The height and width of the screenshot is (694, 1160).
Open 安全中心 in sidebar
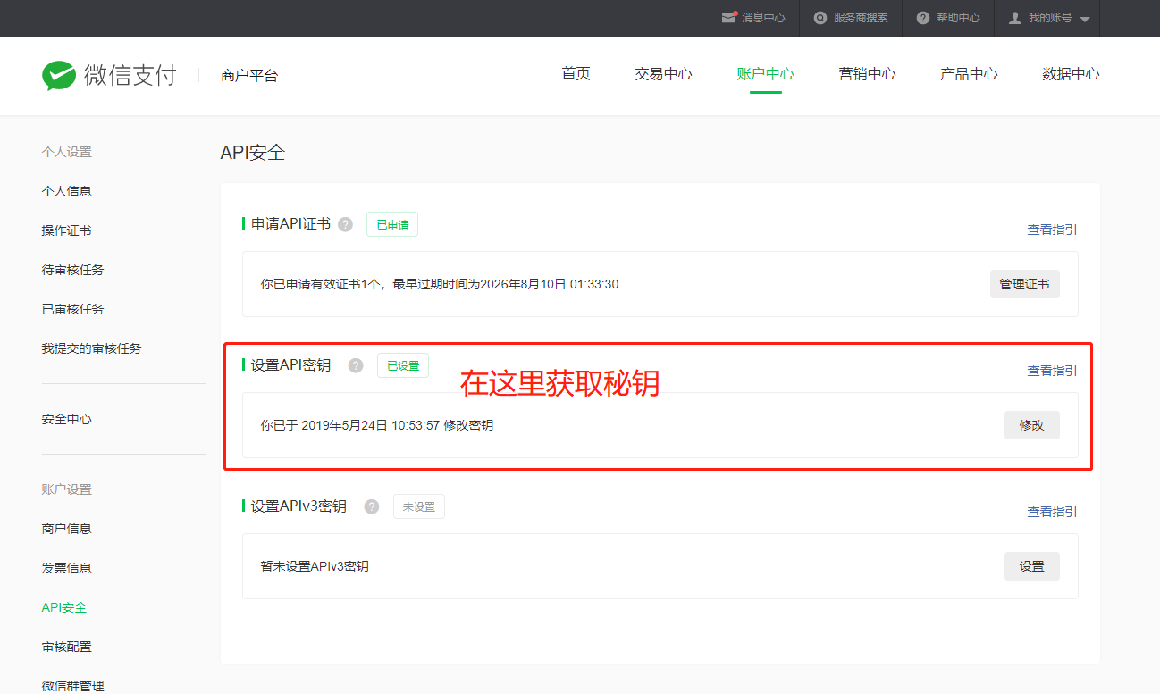[66, 419]
